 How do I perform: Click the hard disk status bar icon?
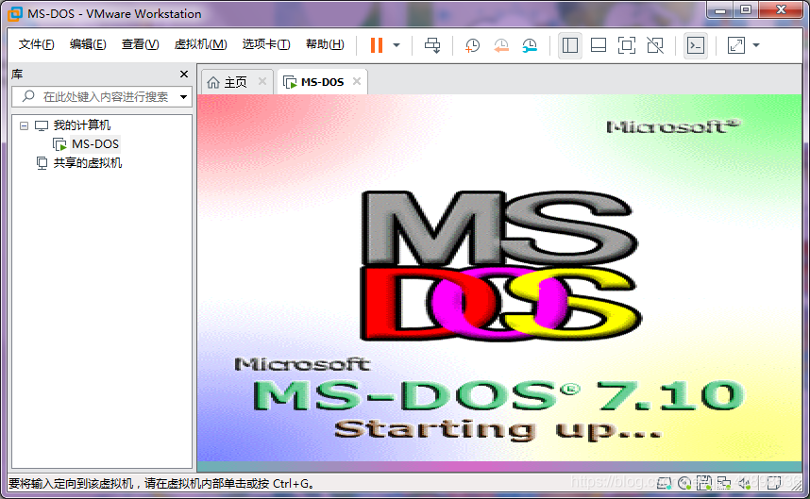click(x=664, y=483)
